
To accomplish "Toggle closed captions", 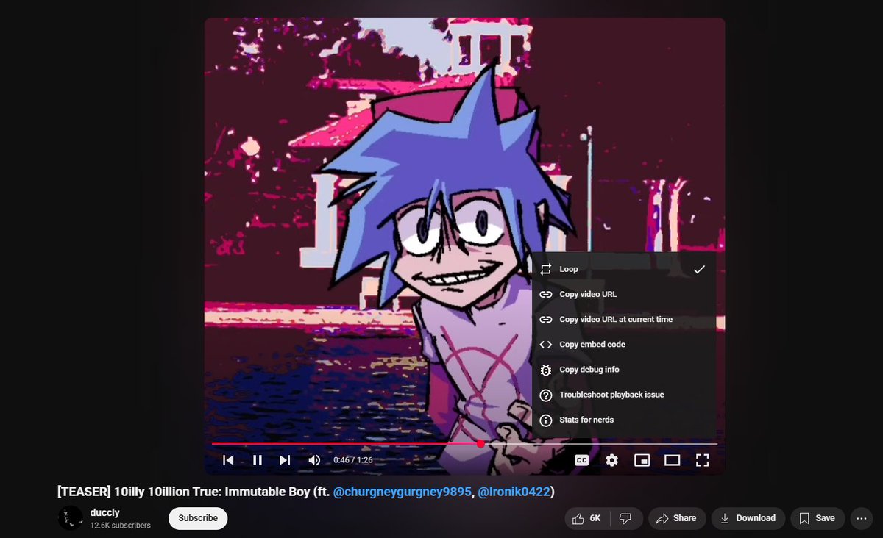I will [x=581, y=460].
